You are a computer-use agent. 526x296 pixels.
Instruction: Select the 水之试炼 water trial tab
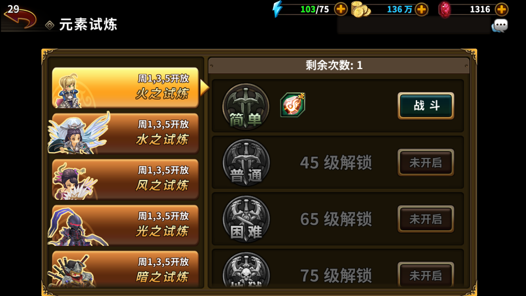point(125,133)
